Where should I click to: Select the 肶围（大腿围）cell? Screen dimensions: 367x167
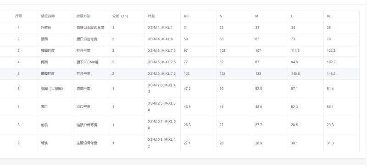click(52, 89)
